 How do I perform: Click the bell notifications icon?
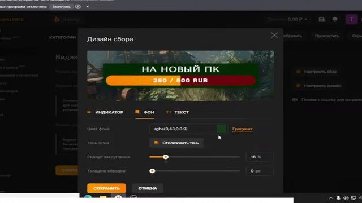click(335, 19)
